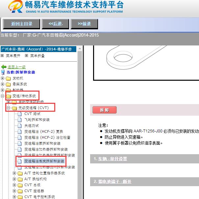
Task: Collapse all menus with 菜单折叠
Action: coord(37,56)
